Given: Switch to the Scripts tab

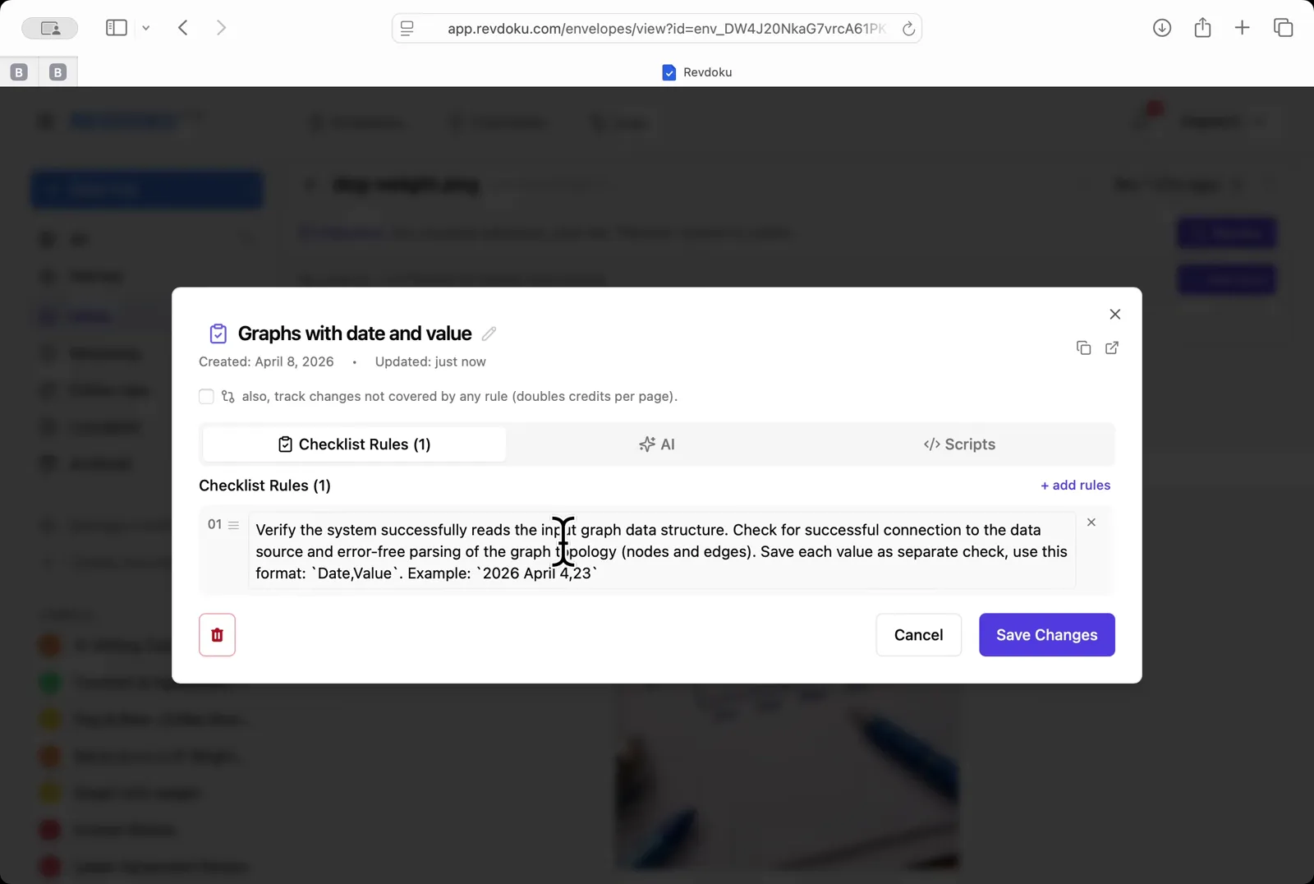Looking at the screenshot, I should click(x=959, y=444).
